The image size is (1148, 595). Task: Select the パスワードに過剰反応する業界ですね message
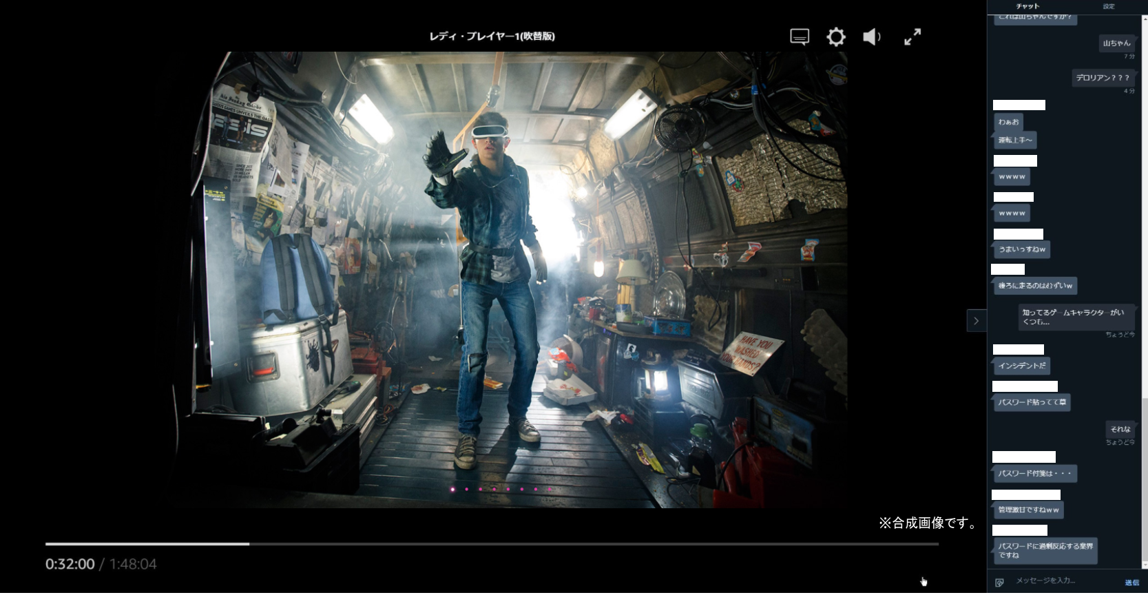click(1045, 551)
